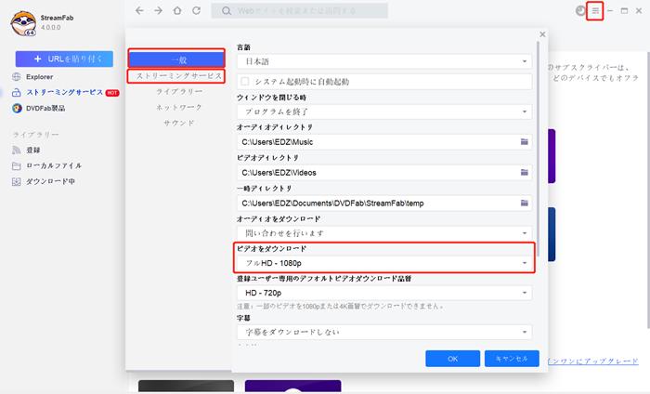Select the ストリーミングサービス settings tab

(178, 76)
